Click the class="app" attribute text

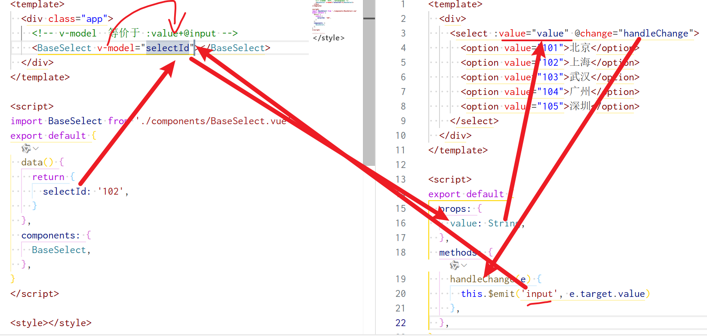(78, 18)
